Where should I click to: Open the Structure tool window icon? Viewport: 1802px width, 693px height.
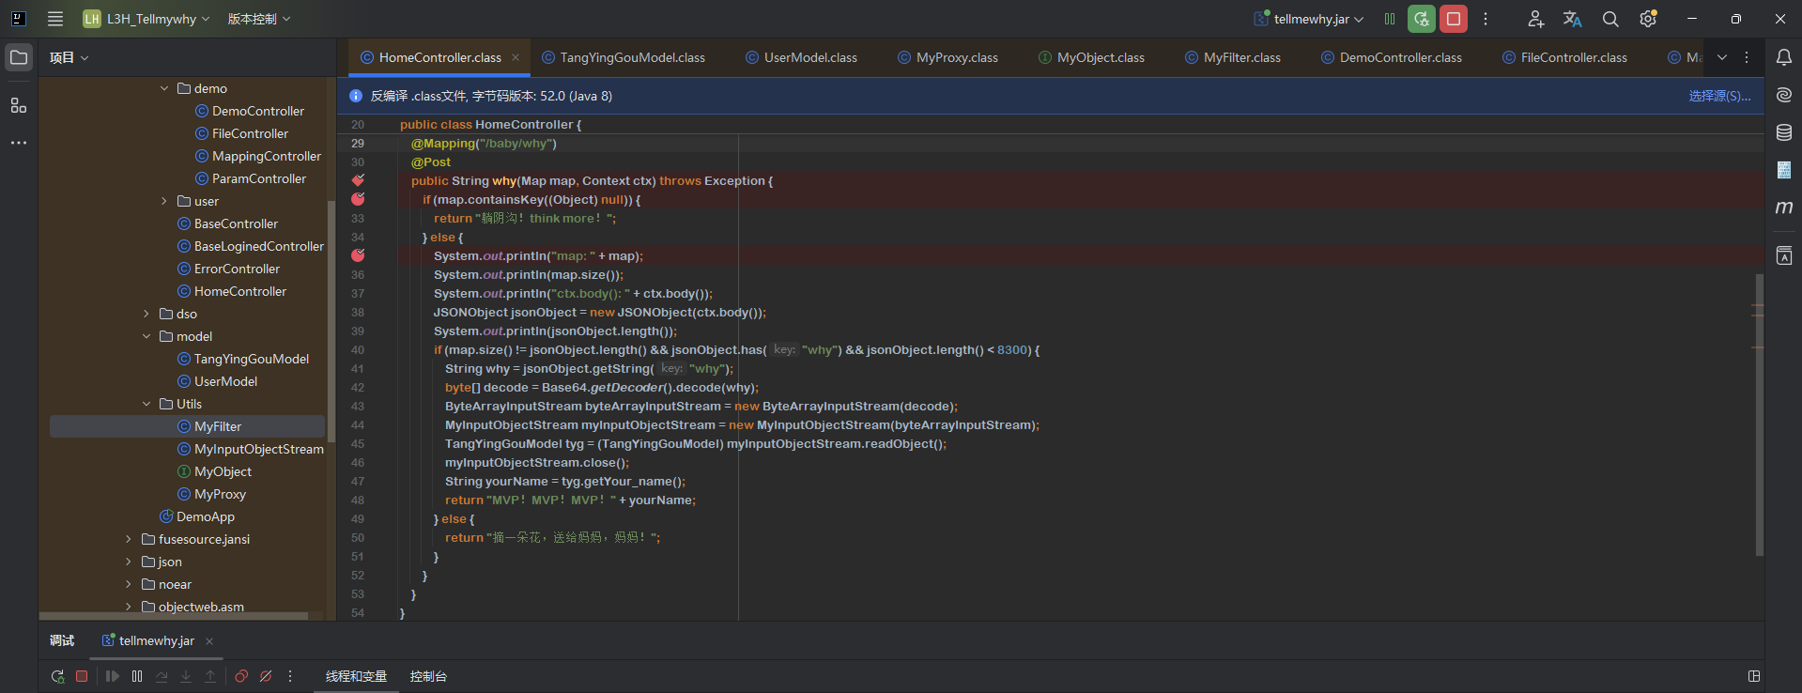[x=19, y=105]
